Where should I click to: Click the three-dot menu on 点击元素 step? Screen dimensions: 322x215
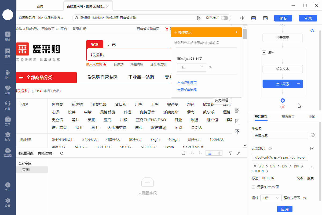(298, 84)
